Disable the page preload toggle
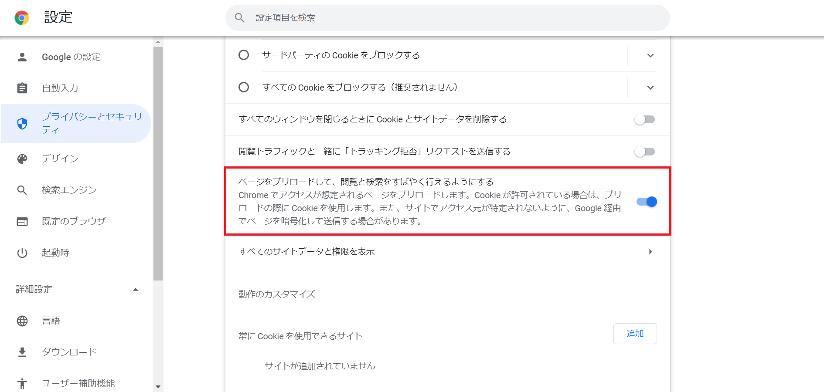824x392 pixels. 646,201
